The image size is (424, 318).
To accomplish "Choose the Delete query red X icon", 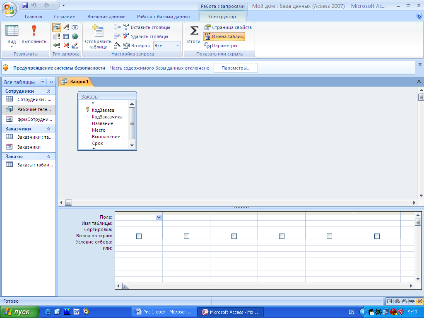I will [x=66, y=45].
